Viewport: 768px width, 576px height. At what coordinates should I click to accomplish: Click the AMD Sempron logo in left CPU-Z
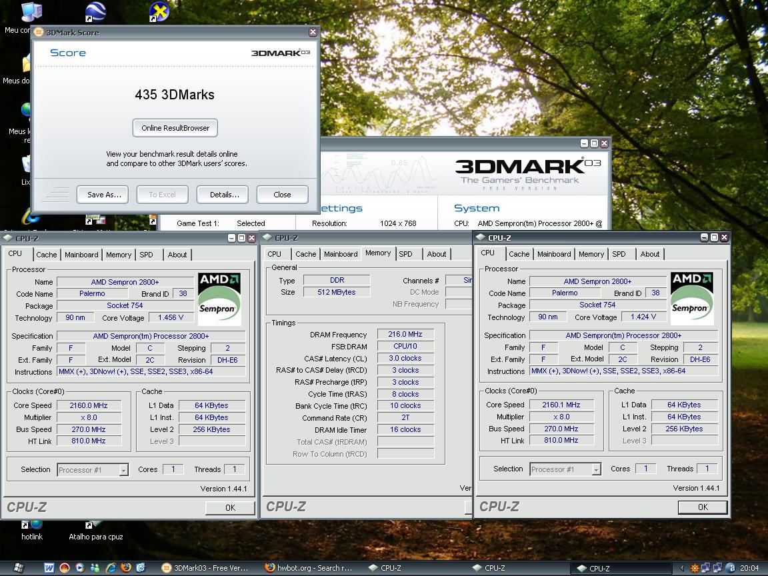219,299
